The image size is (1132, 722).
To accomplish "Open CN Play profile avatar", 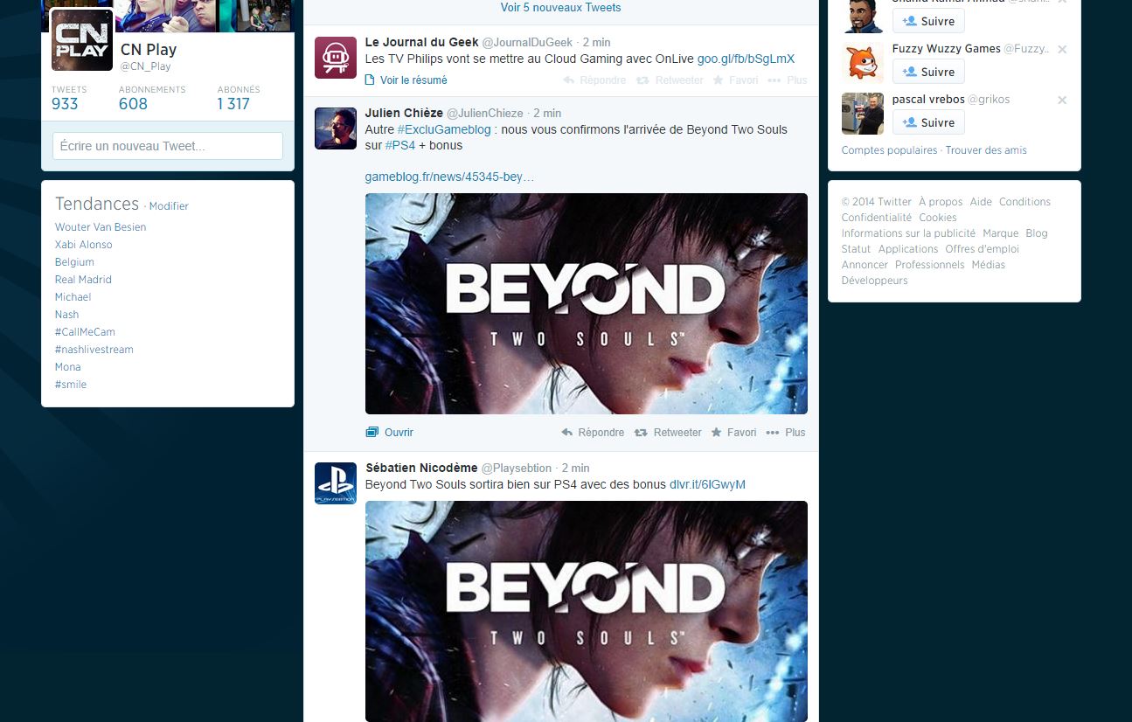I will pyautogui.click(x=82, y=40).
